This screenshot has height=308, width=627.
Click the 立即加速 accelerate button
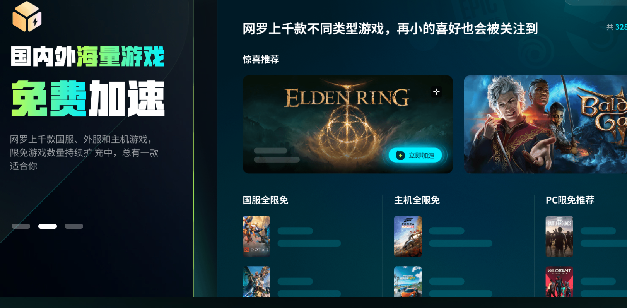coord(415,155)
